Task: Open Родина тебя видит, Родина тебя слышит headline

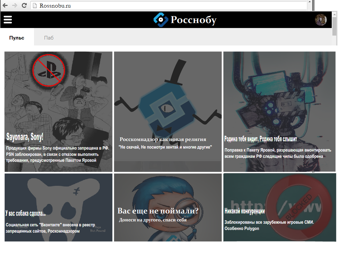Action: [260, 139]
